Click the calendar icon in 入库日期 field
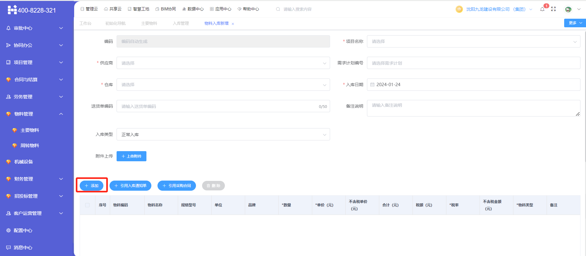The image size is (586, 256). tap(372, 85)
